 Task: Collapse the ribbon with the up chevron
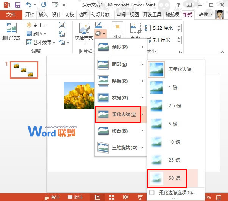coord(222,52)
